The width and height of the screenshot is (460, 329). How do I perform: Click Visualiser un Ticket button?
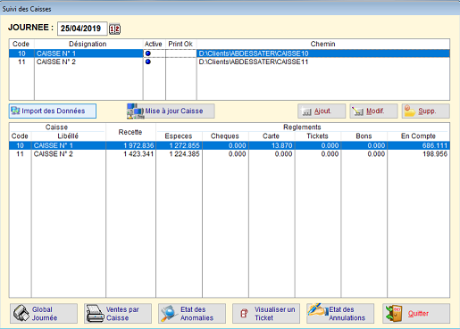click(266, 314)
